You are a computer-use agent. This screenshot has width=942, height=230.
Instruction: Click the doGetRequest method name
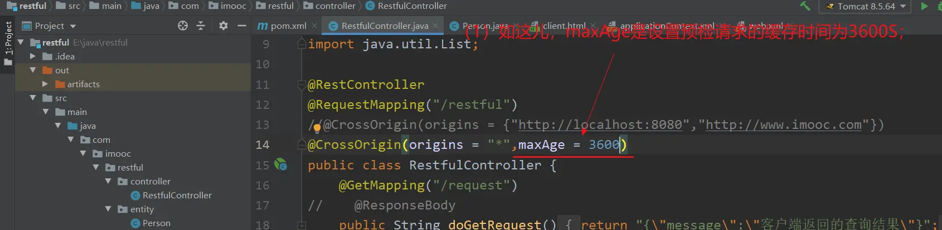pos(494,224)
